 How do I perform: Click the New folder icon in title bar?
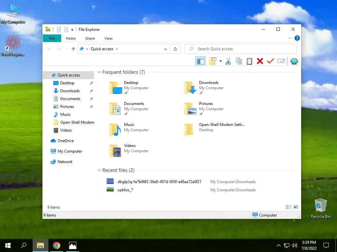point(66,30)
